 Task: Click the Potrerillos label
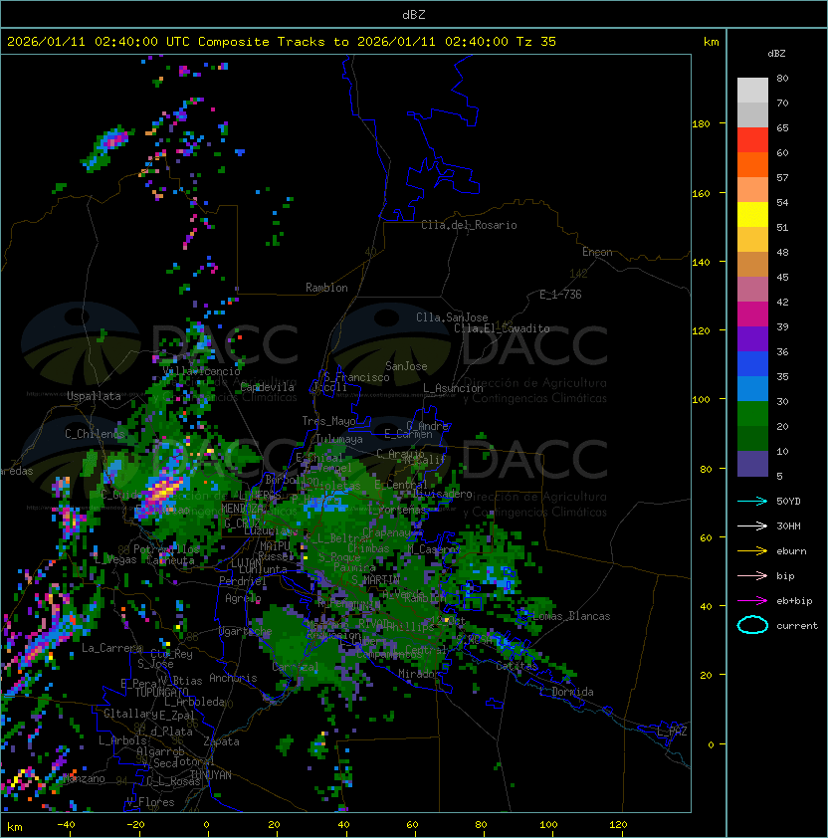tap(166, 549)
